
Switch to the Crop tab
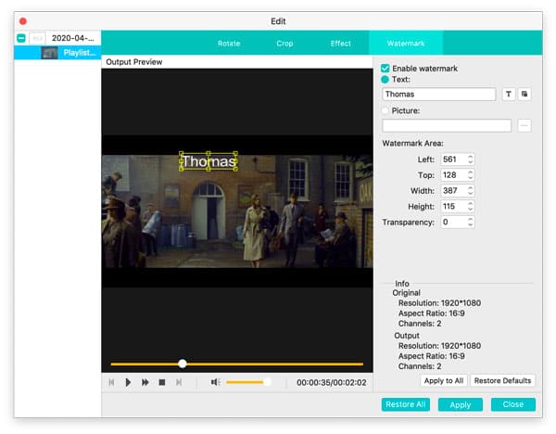(284, 44)
